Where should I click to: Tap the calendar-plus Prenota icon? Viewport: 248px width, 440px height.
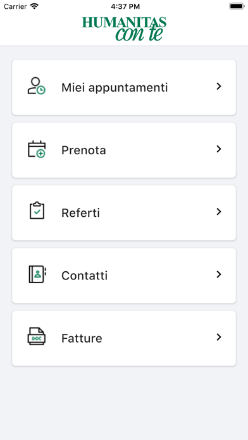pos(37,149)
